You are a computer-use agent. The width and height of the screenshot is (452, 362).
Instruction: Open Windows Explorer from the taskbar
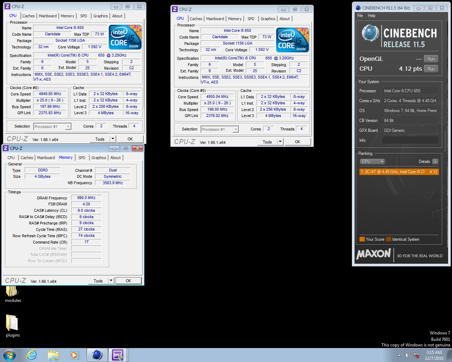53,355
